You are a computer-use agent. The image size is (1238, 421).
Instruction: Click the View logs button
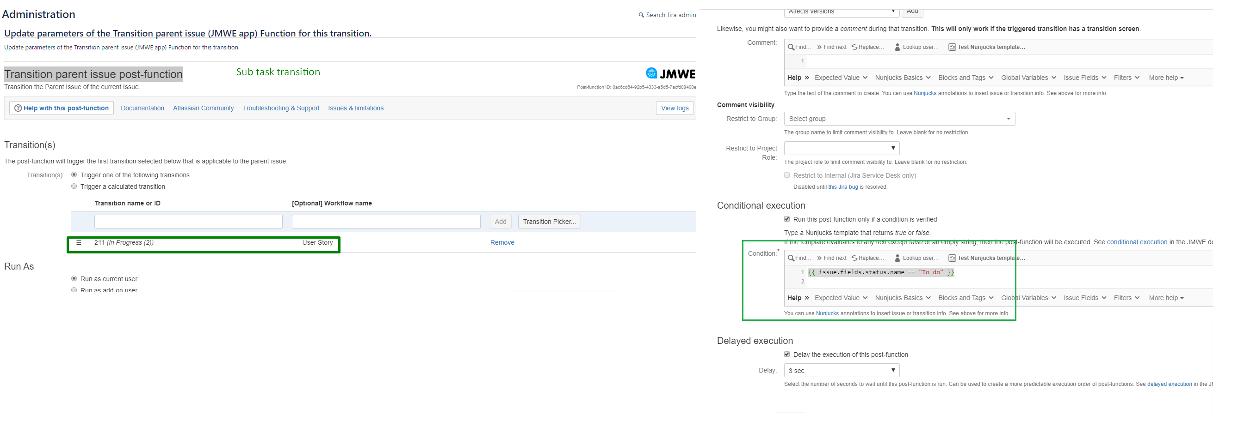click(674, 108)
